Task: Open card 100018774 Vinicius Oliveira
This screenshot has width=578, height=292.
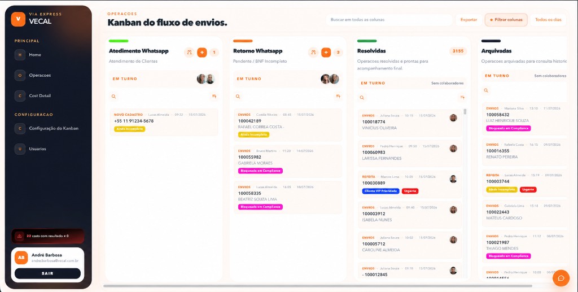Action: point(410,123)
